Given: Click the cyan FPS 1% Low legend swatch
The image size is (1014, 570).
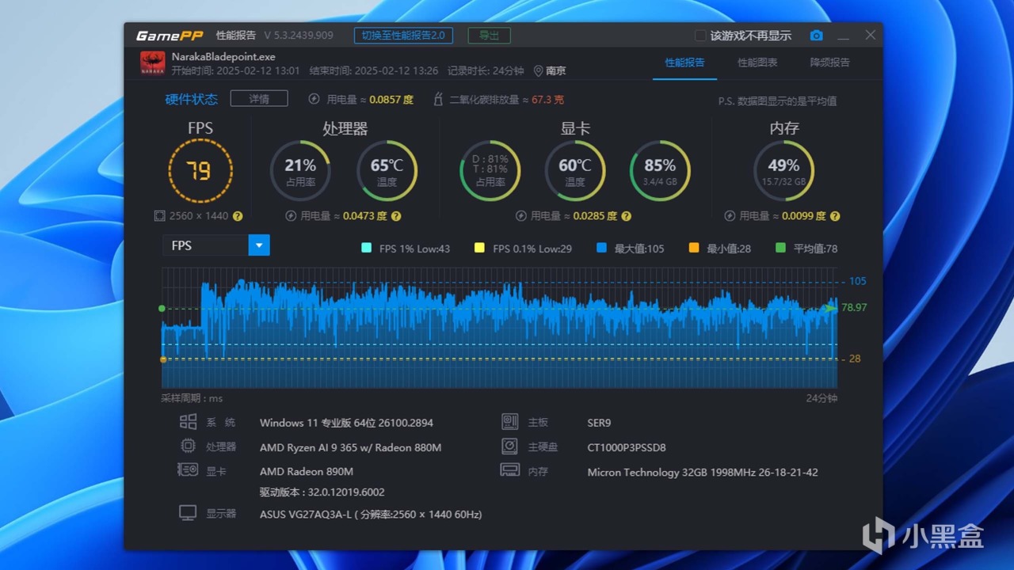Looking at the screenshot, I should (x=366, y=248).
